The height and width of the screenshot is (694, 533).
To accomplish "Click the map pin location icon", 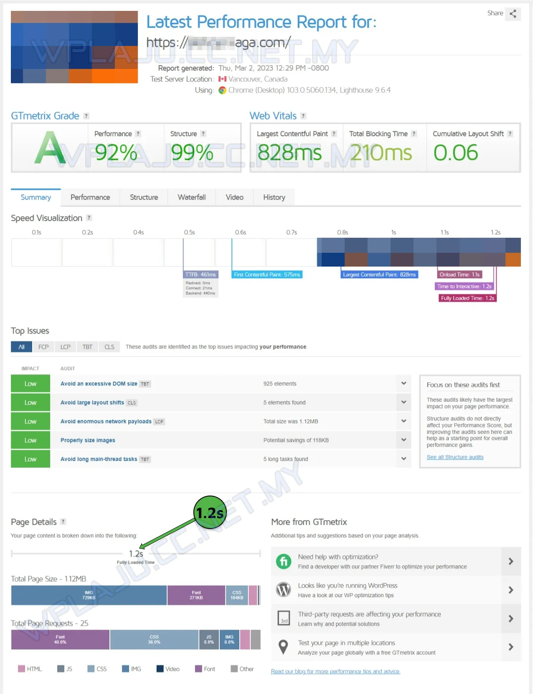I will pyautogui.click(x=284, y=647).
